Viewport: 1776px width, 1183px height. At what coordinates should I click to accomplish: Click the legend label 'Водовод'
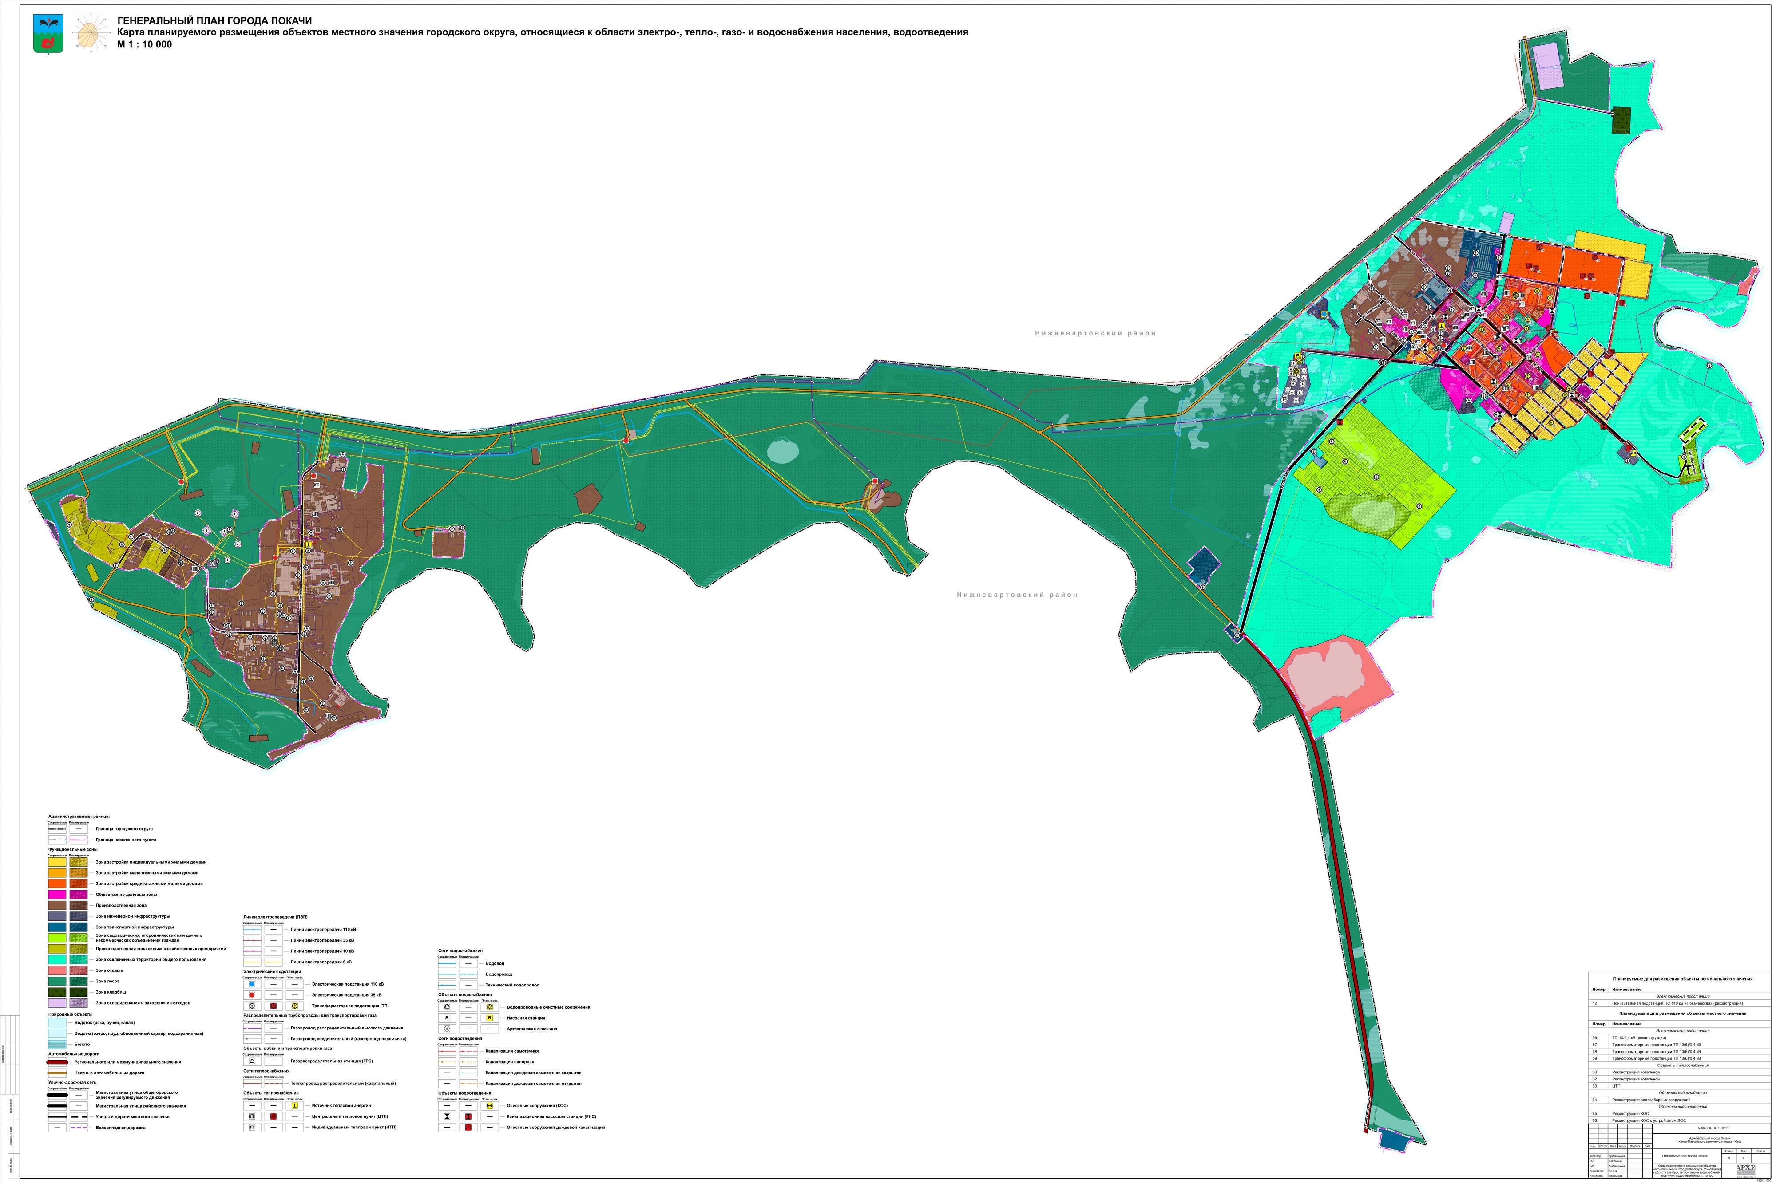pyautogui.click(x=495, y=963)
